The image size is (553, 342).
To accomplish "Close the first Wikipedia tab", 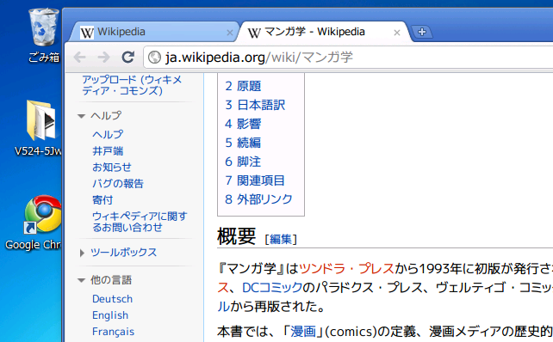I will [x=230, y=33].
